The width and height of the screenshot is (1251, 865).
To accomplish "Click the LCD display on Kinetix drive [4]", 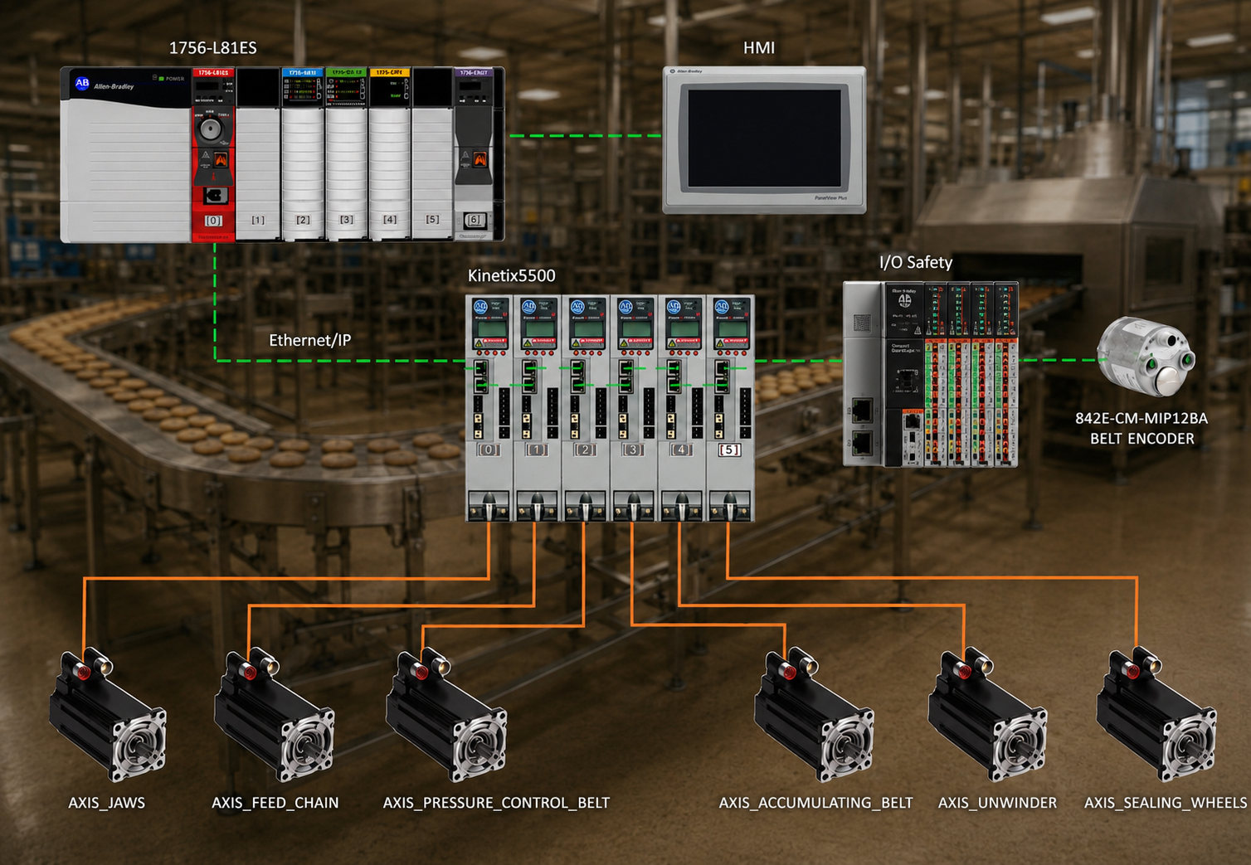I will click(x=684, y=328).
